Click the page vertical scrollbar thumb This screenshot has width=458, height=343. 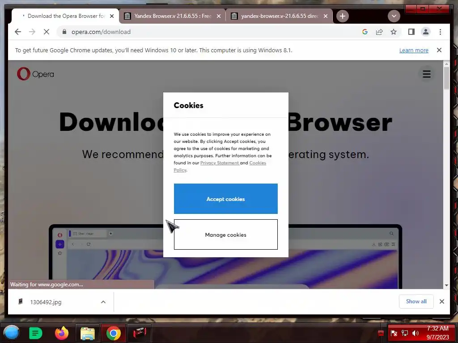[x=446, y=78]
